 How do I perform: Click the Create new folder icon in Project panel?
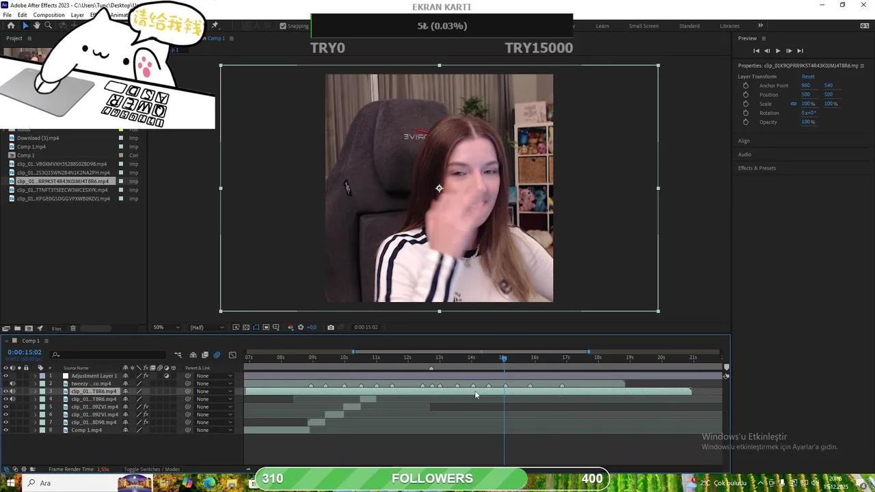pyautogui.click(x=18, y=328)
